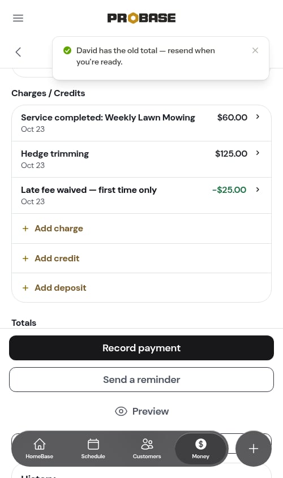Open the invoice Preview eye icon
Viewport: 283px width, 478px height.
click(x=121, y=411)
